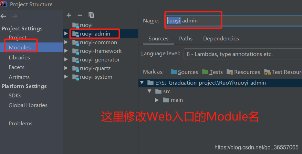This screenshot has height=154, width=302.
Task: Collapse the E:\SJ-Graduation-project content root
Action: 142,83
